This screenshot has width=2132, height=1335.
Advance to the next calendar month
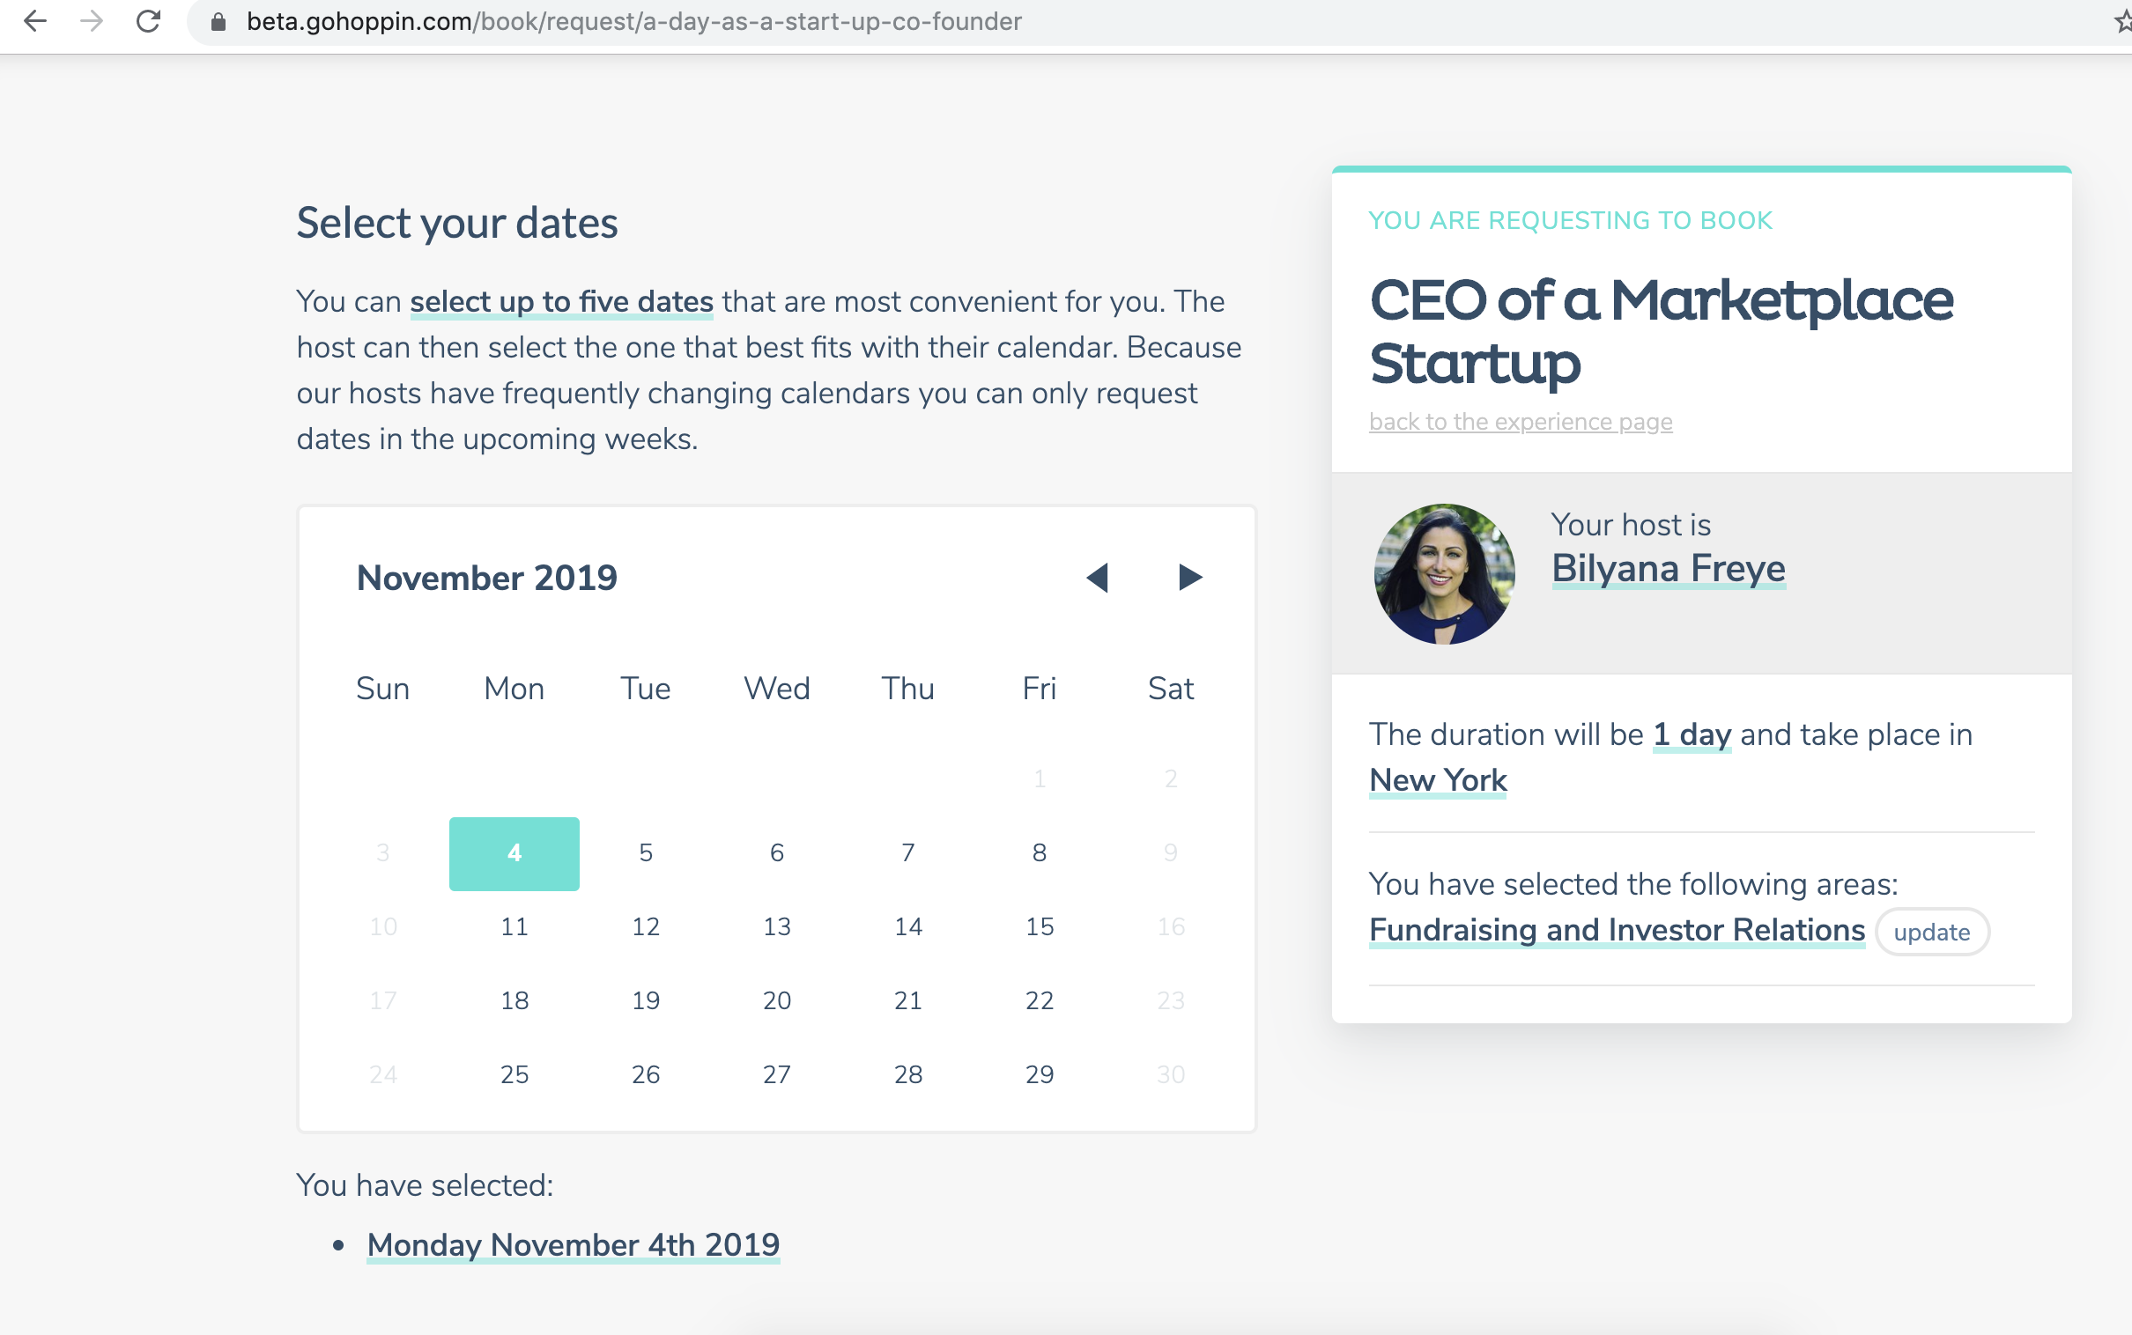[1189, 578]
